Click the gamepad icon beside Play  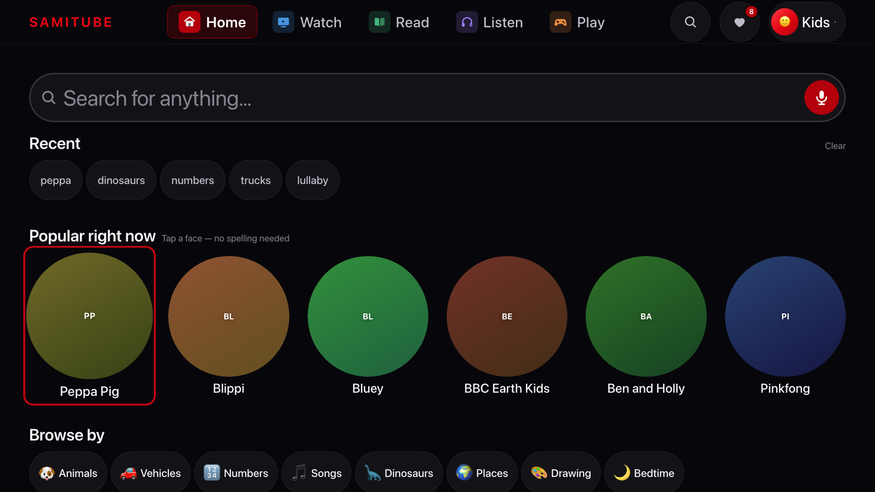pyautogui.click(x=561, y=22)
